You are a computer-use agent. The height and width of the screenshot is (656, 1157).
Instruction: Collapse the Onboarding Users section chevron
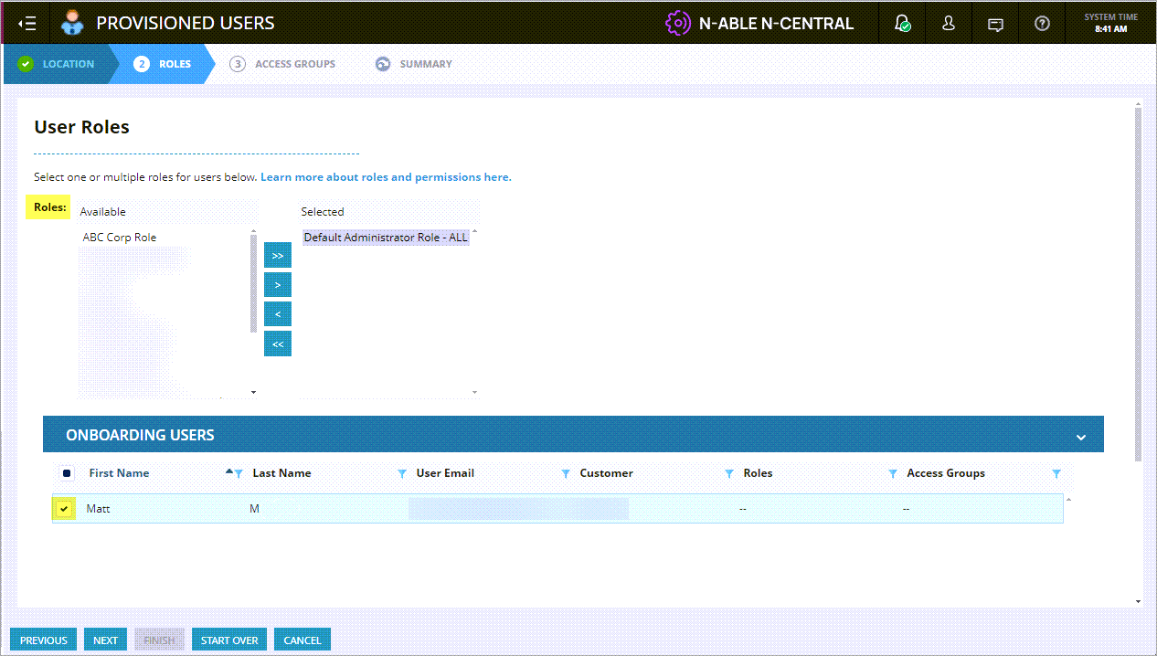click(1081, 437)
